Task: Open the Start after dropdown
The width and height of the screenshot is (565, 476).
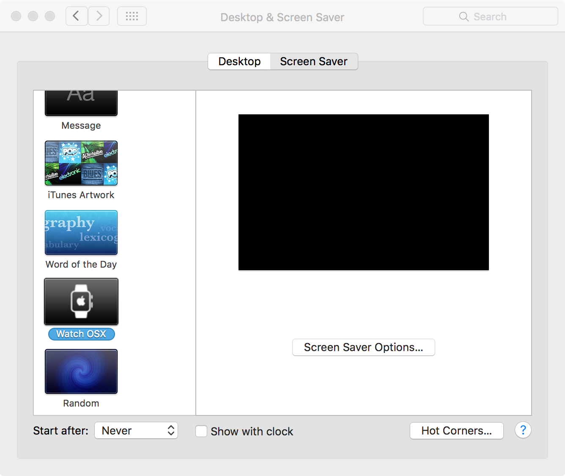Action: tap(136, 431)
